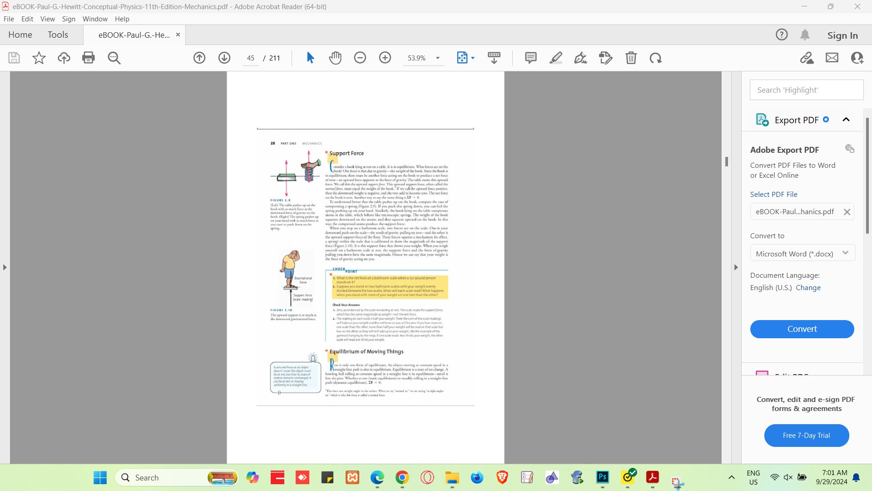Open Convert to Microsoft Word dropdown
This screenshot has width=872, height=491.
[x=803, y=253]
